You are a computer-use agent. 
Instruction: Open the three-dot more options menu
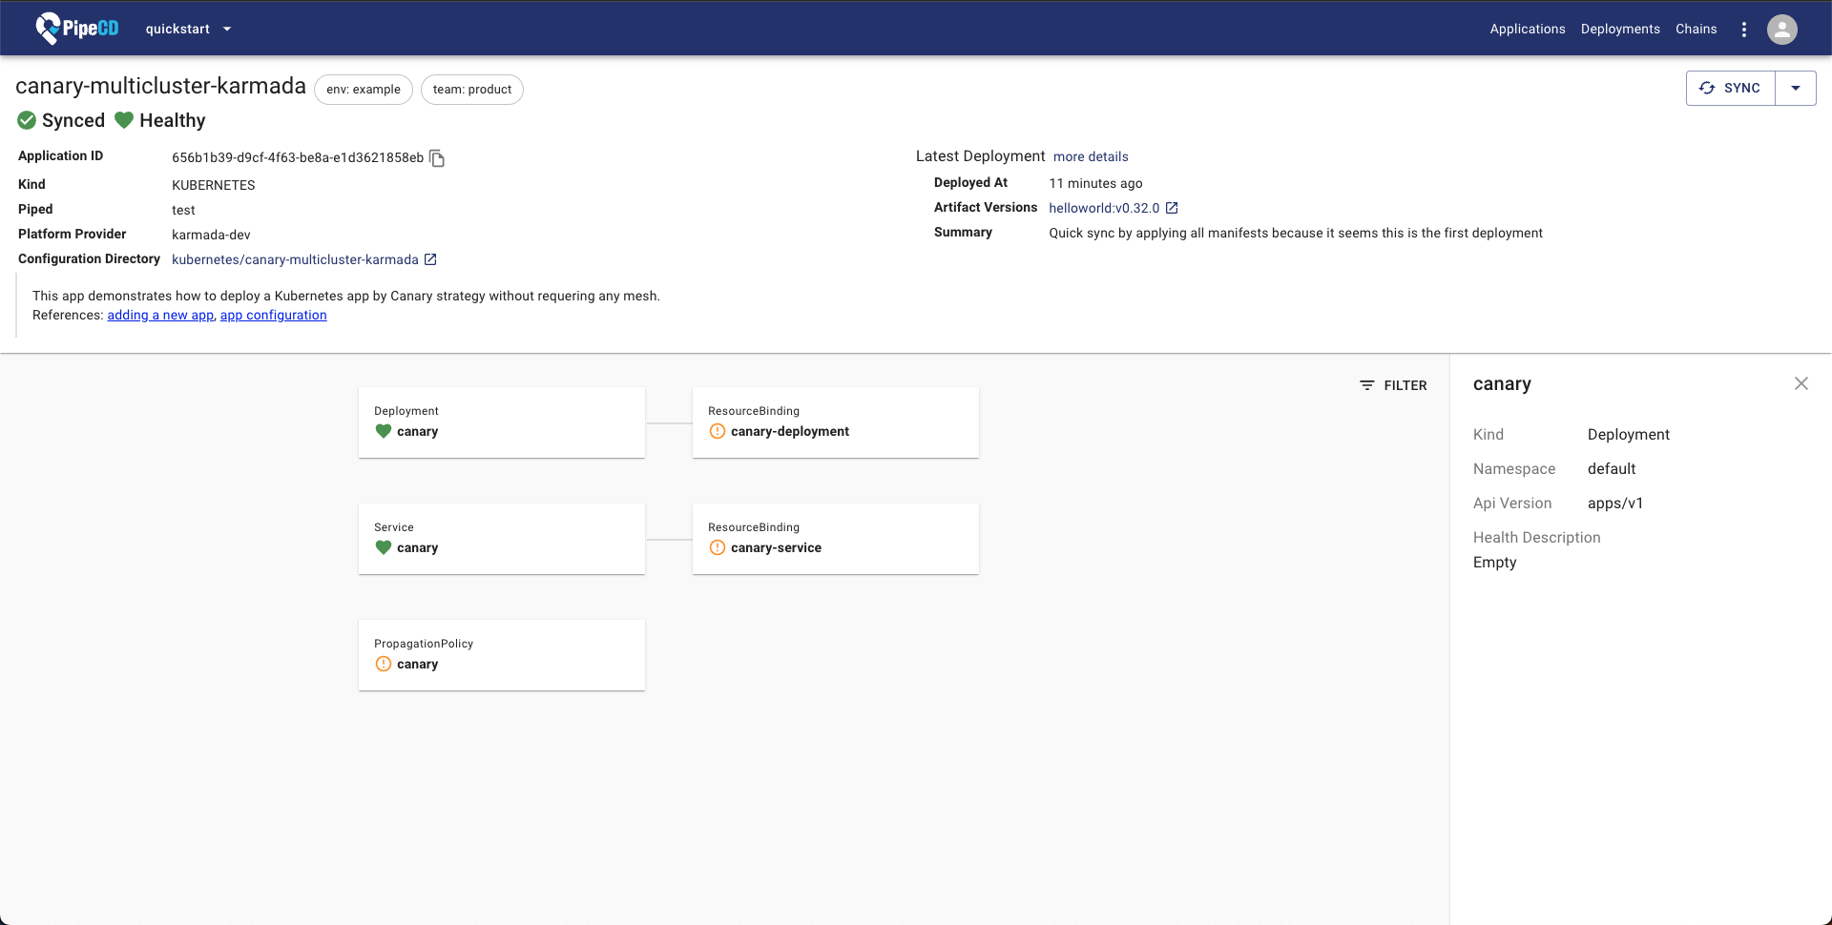(1743, 30)
